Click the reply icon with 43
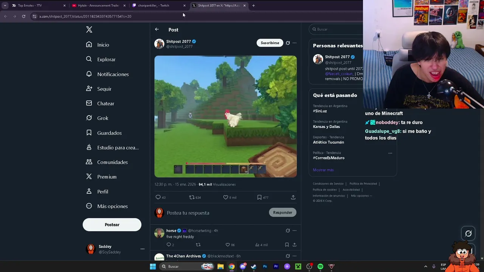The height and width of the screenshot is (272, 484). coord(158,197)
